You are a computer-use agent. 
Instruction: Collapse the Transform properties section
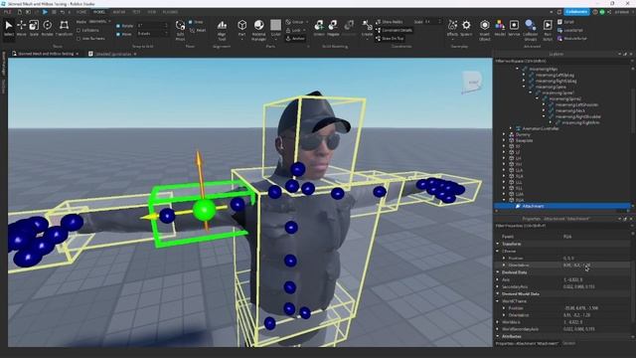pos(498,244)
